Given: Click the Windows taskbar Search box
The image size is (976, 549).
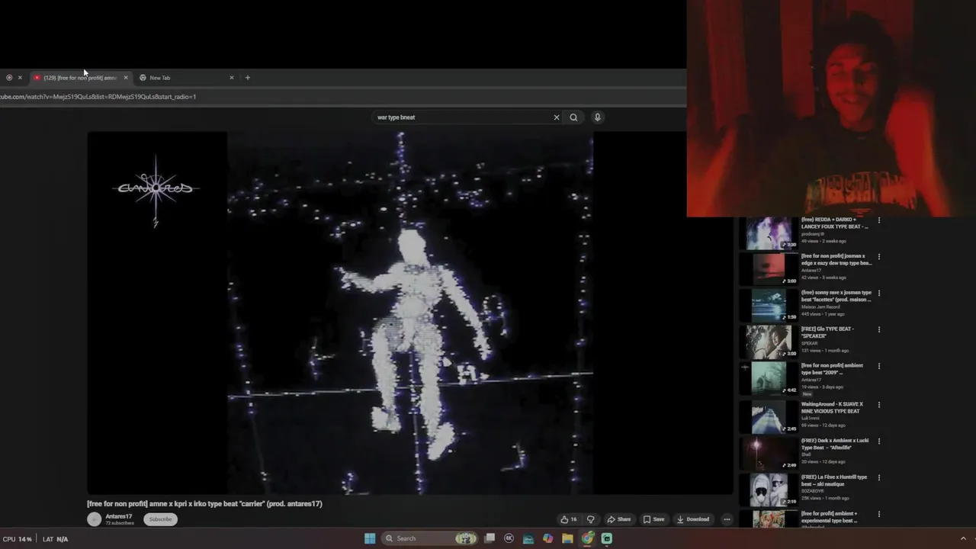Looking at the screenshot, I should 429,538.
